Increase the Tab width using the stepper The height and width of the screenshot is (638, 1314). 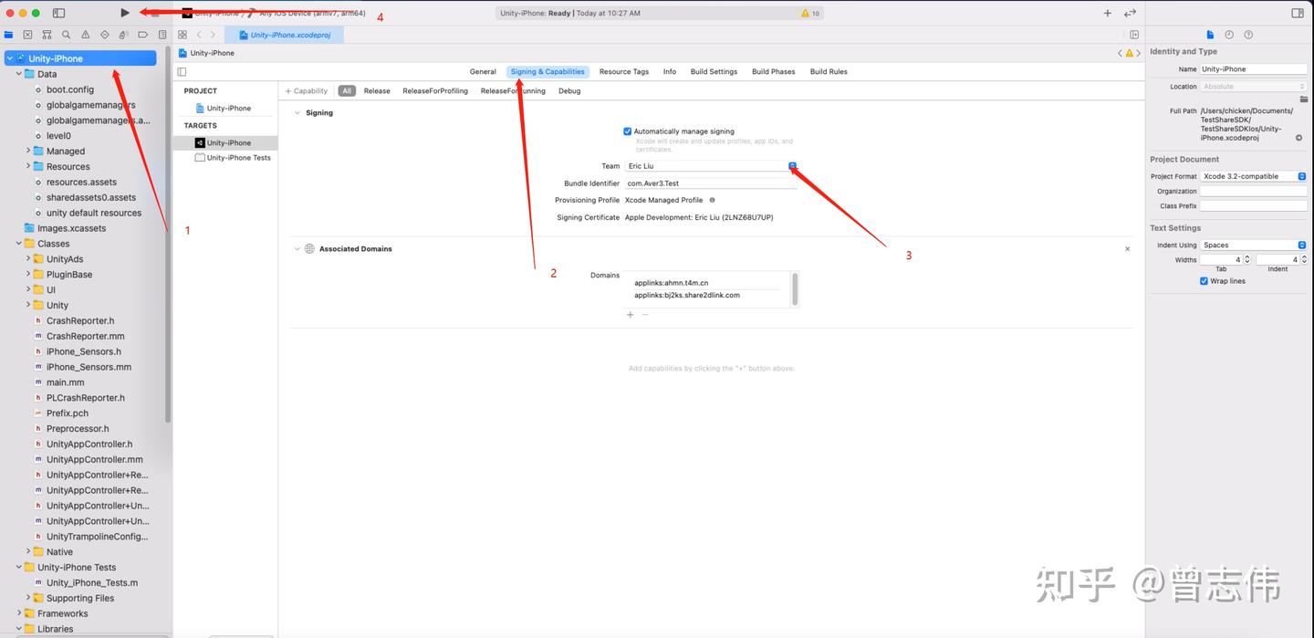(x=1247, y=259)
